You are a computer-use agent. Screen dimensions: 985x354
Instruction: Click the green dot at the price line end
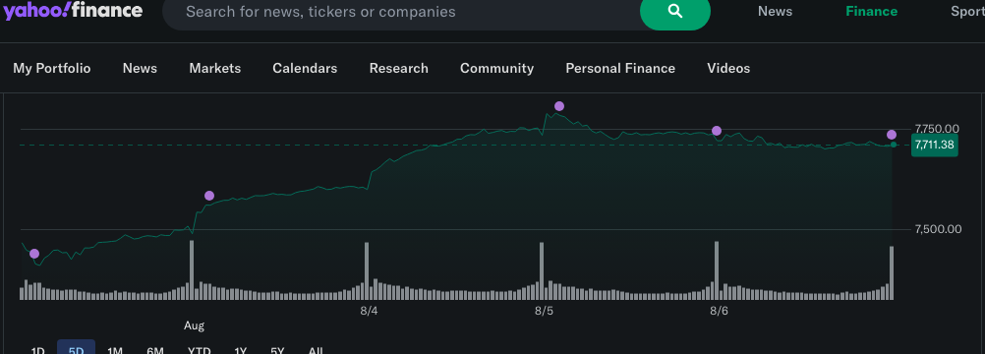click(x=894, y=145)
